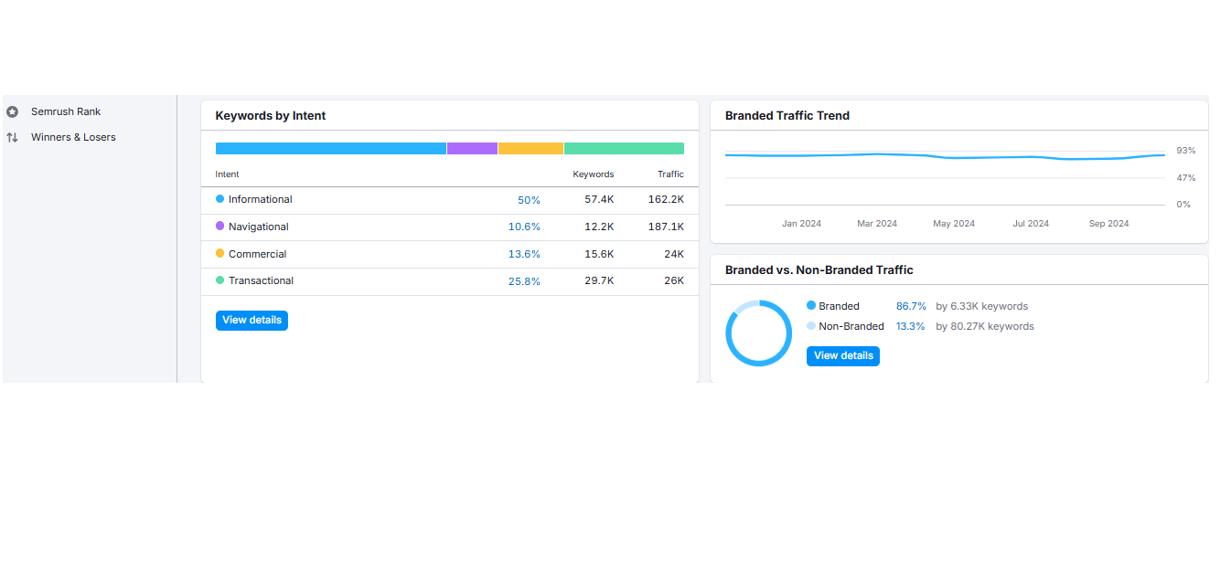
Task: Click View details under Branded vs. Non-Branded Traffic
Action: coord(842,356)
